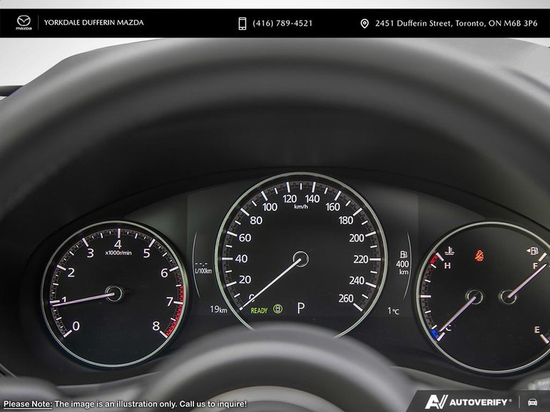Click the location pin icon
The image size is (550, 412).
pyautogui.click(x=364, y=24)
